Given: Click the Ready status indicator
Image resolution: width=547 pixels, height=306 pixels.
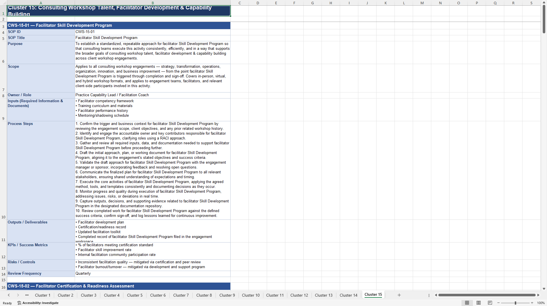Looking at the screenshot, I should tap(7, 303).
